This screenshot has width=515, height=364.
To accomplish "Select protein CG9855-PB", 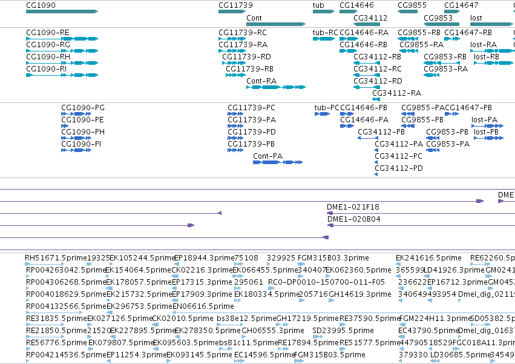I will [x=408, y=126].
